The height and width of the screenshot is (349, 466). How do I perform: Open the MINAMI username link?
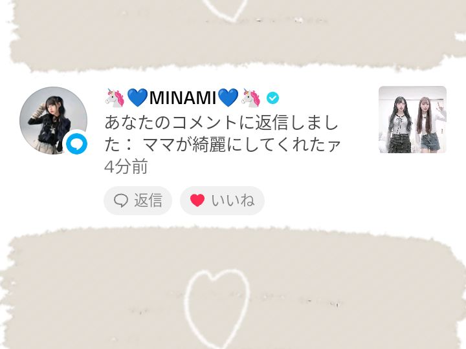[x=183, y=98]
